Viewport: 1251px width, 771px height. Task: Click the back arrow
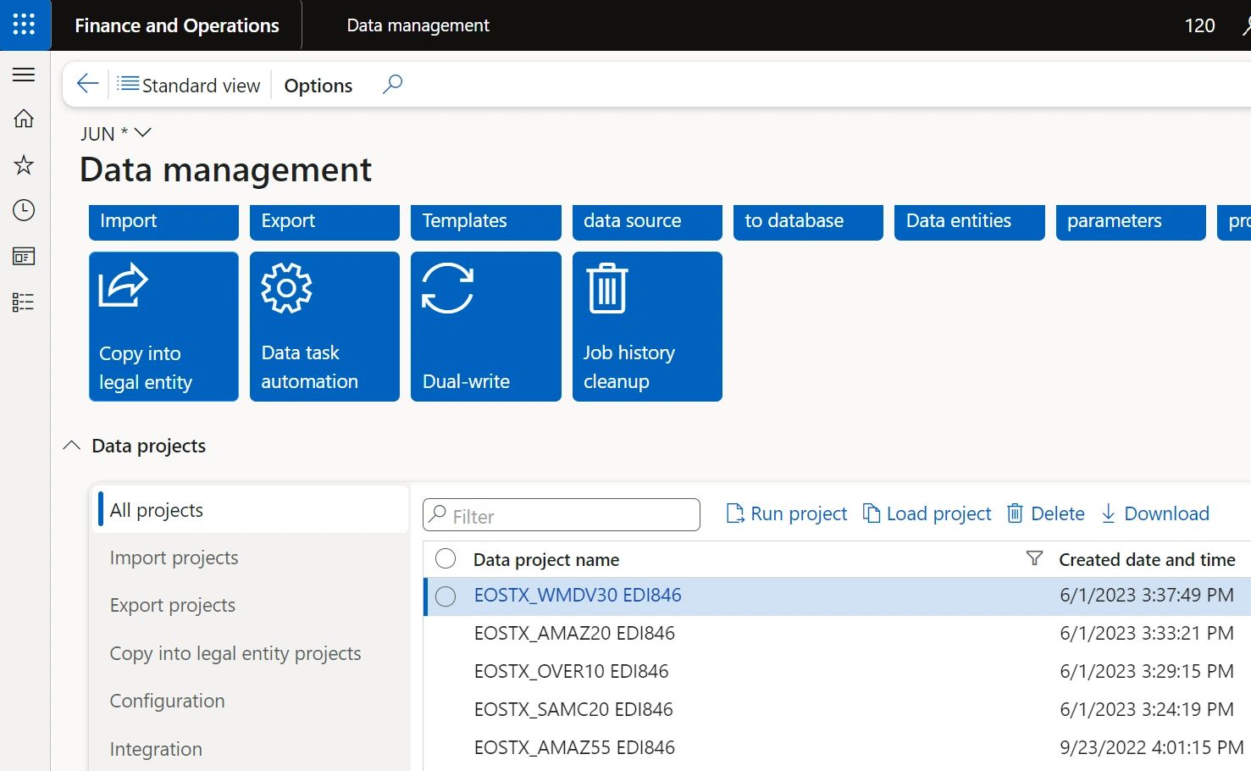point(87,83)
